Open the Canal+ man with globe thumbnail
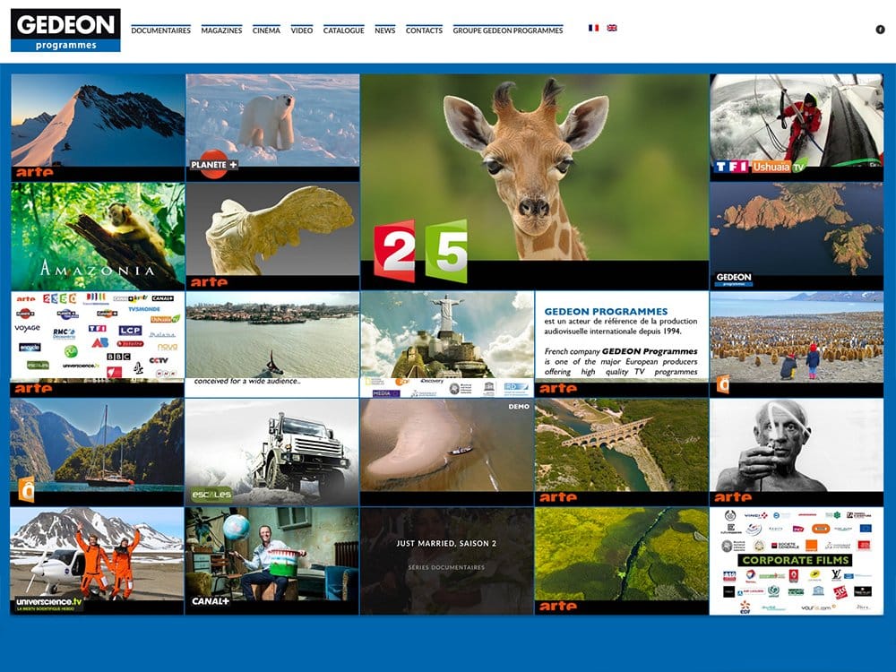This screenshot has height=672, width=896. pos(272,560)
